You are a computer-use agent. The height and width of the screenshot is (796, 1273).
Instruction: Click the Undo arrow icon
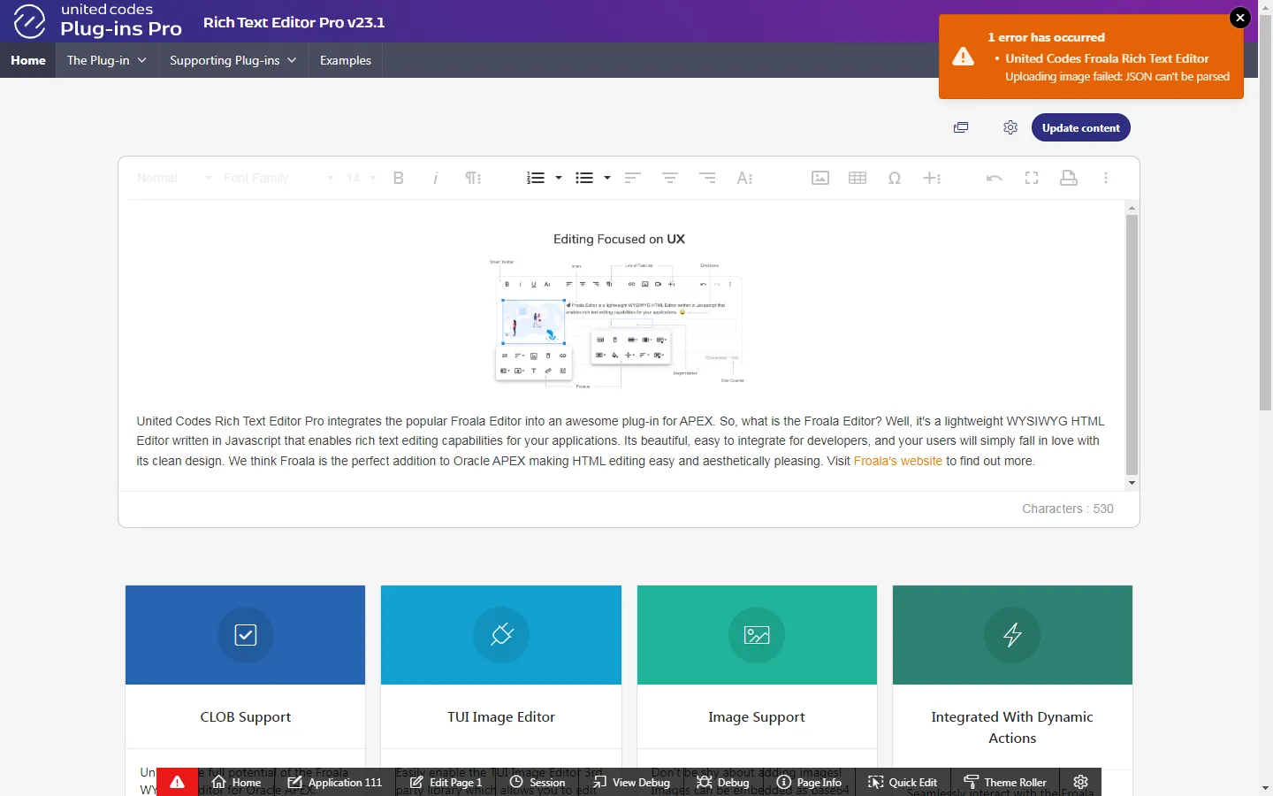click(994, 178)
